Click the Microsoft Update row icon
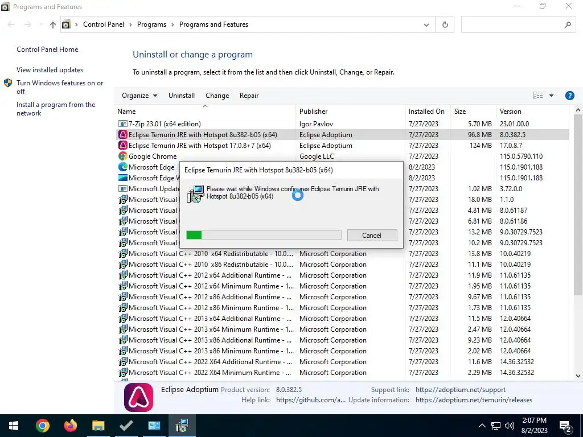Screen dimensions: 583x437 pos(122,188)
